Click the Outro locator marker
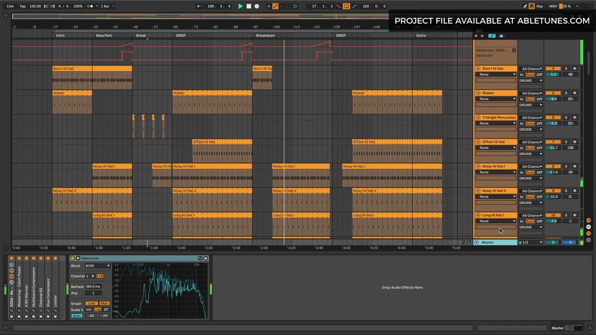The height and width of the screenshot is (335, 596). tap(419, 35)
